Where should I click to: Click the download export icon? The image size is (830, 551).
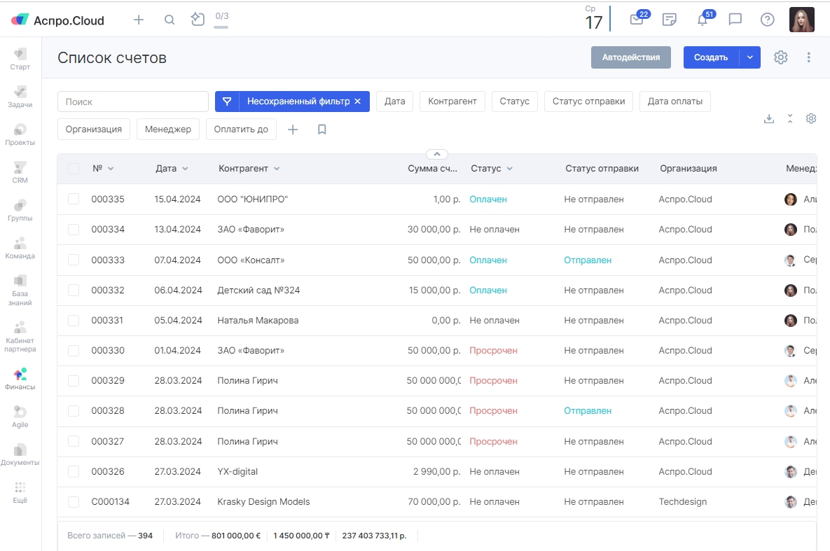pos(769,118)
